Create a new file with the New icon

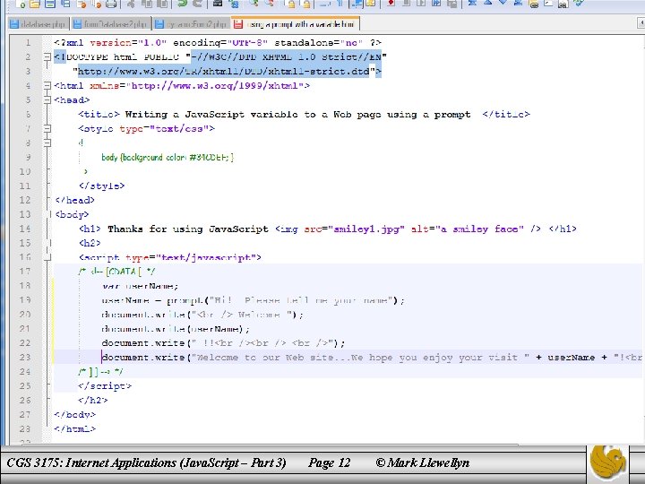(21, 4)
